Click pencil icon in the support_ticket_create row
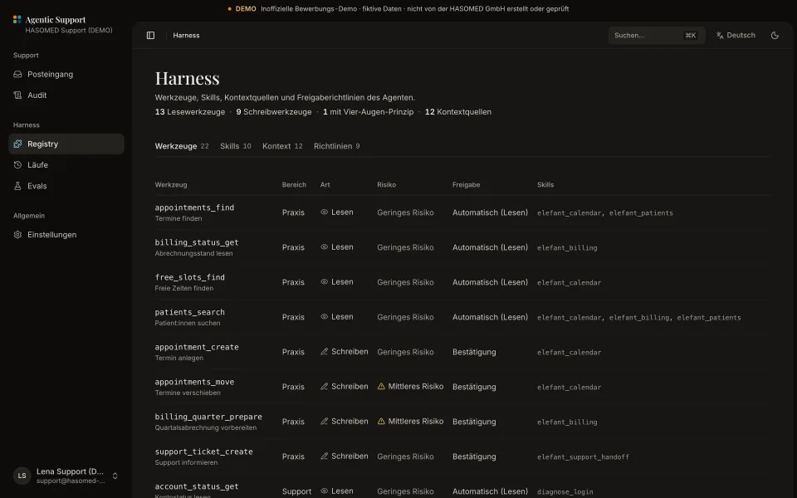 325,456
